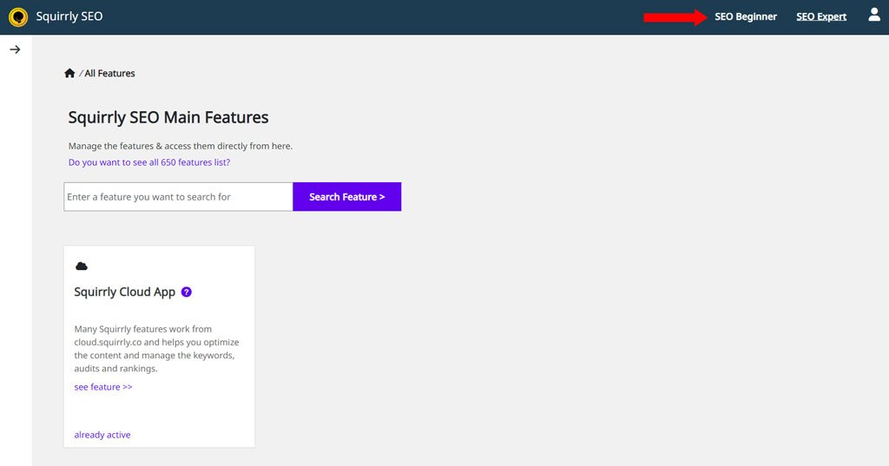
Task: Go to home via breadcrumb house icon
Action: click(69, 73)
